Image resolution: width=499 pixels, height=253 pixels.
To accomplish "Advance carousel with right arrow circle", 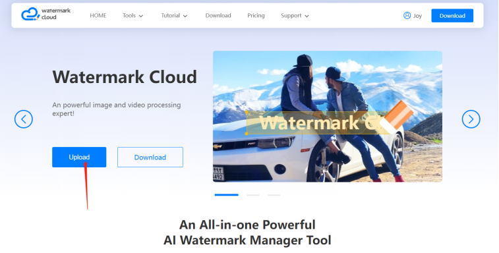I will pyautogui.click(x=471, y=119).
